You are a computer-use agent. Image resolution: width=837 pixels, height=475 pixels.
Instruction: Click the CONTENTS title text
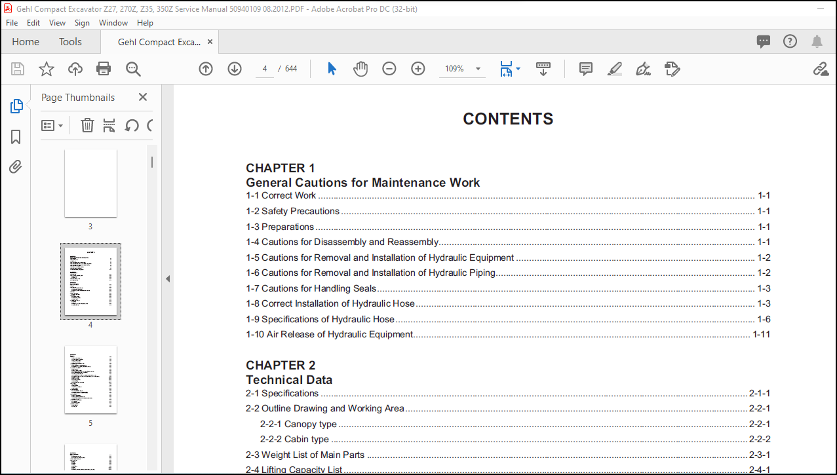point(508,119)
